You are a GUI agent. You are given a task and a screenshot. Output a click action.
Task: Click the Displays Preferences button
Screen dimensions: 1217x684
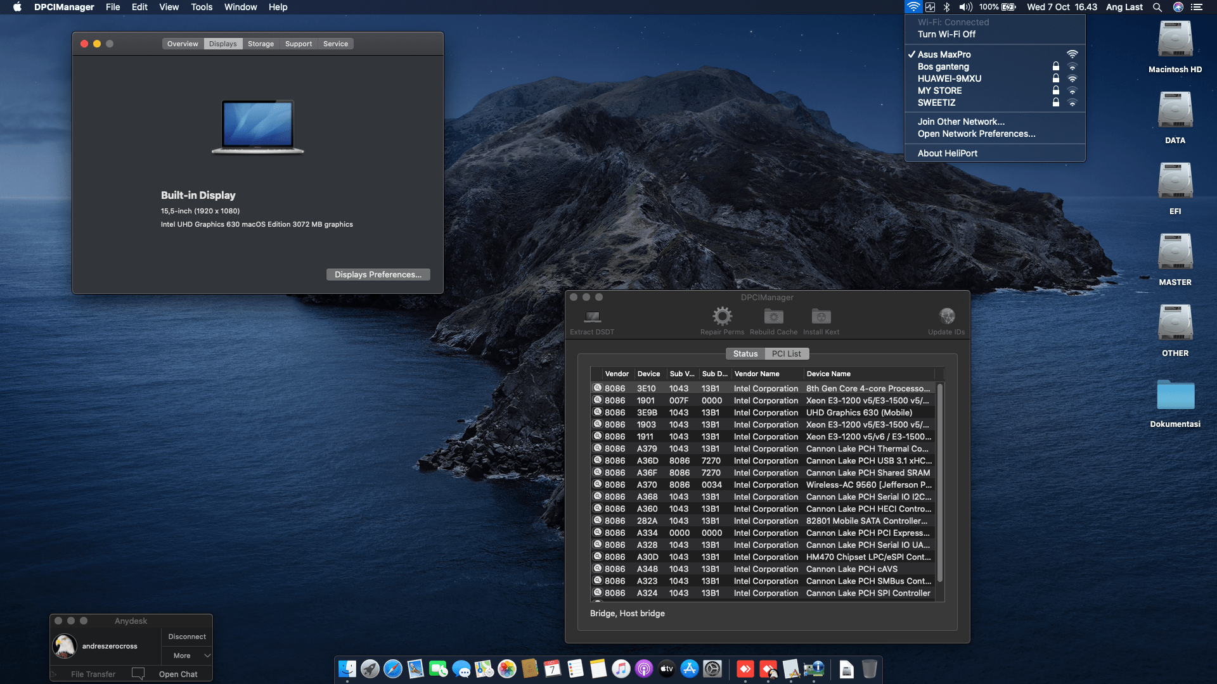(378, 274)
